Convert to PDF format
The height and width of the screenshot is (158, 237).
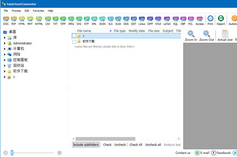(14, 21)
